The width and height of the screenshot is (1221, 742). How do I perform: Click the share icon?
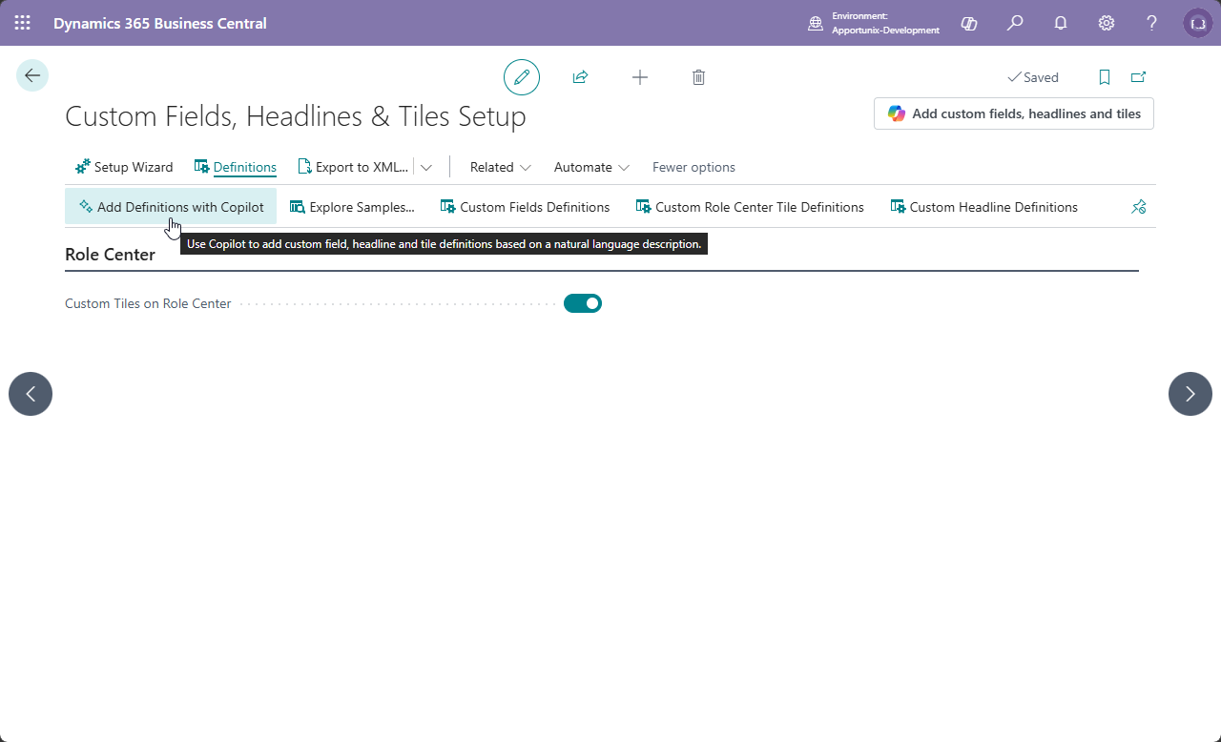point(580,77)
